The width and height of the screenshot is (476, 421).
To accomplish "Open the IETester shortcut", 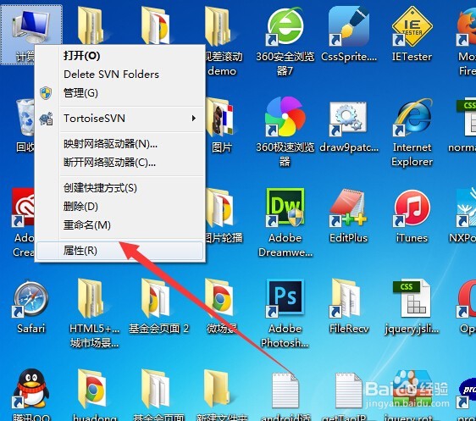I will coord(412,27).
